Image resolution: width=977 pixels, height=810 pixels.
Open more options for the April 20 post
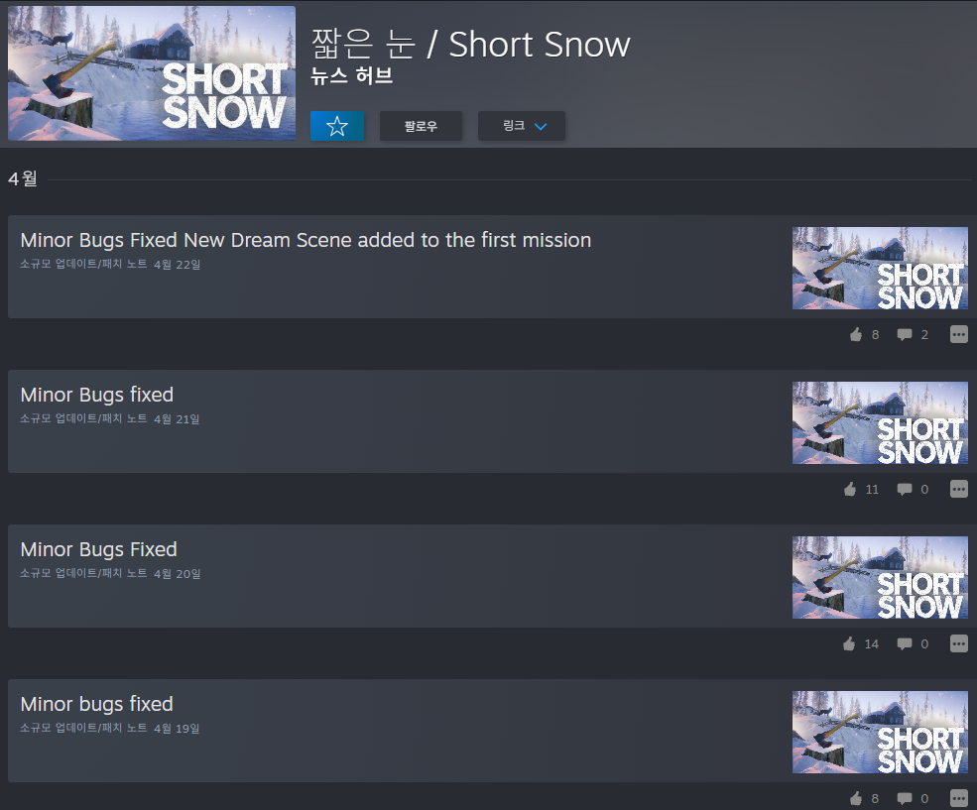[x=959, y=643]
